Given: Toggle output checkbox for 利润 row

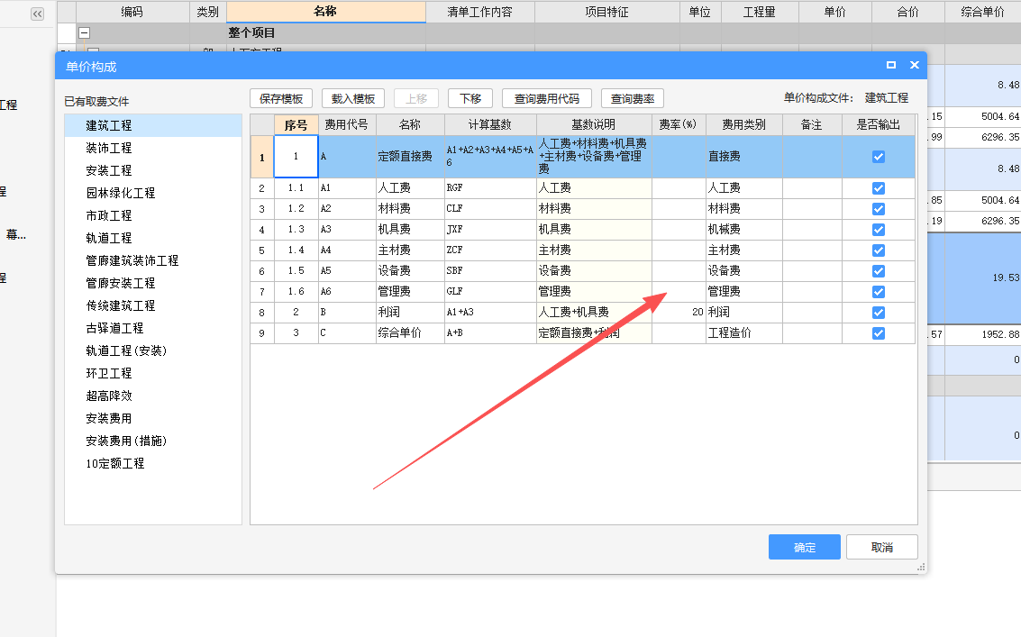Looking at the screenshot, I should [879, 313].
